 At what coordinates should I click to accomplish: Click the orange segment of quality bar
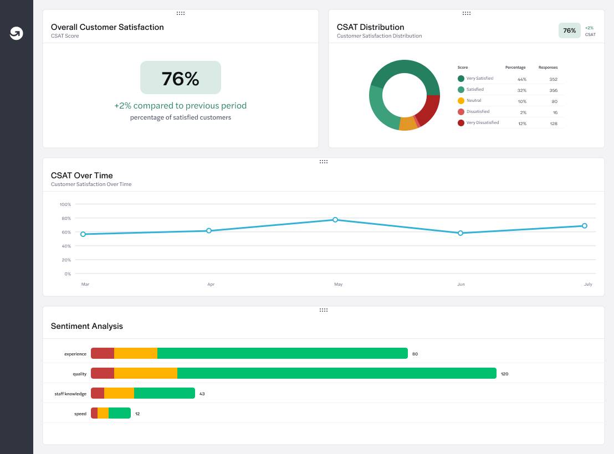pos(146,373)
